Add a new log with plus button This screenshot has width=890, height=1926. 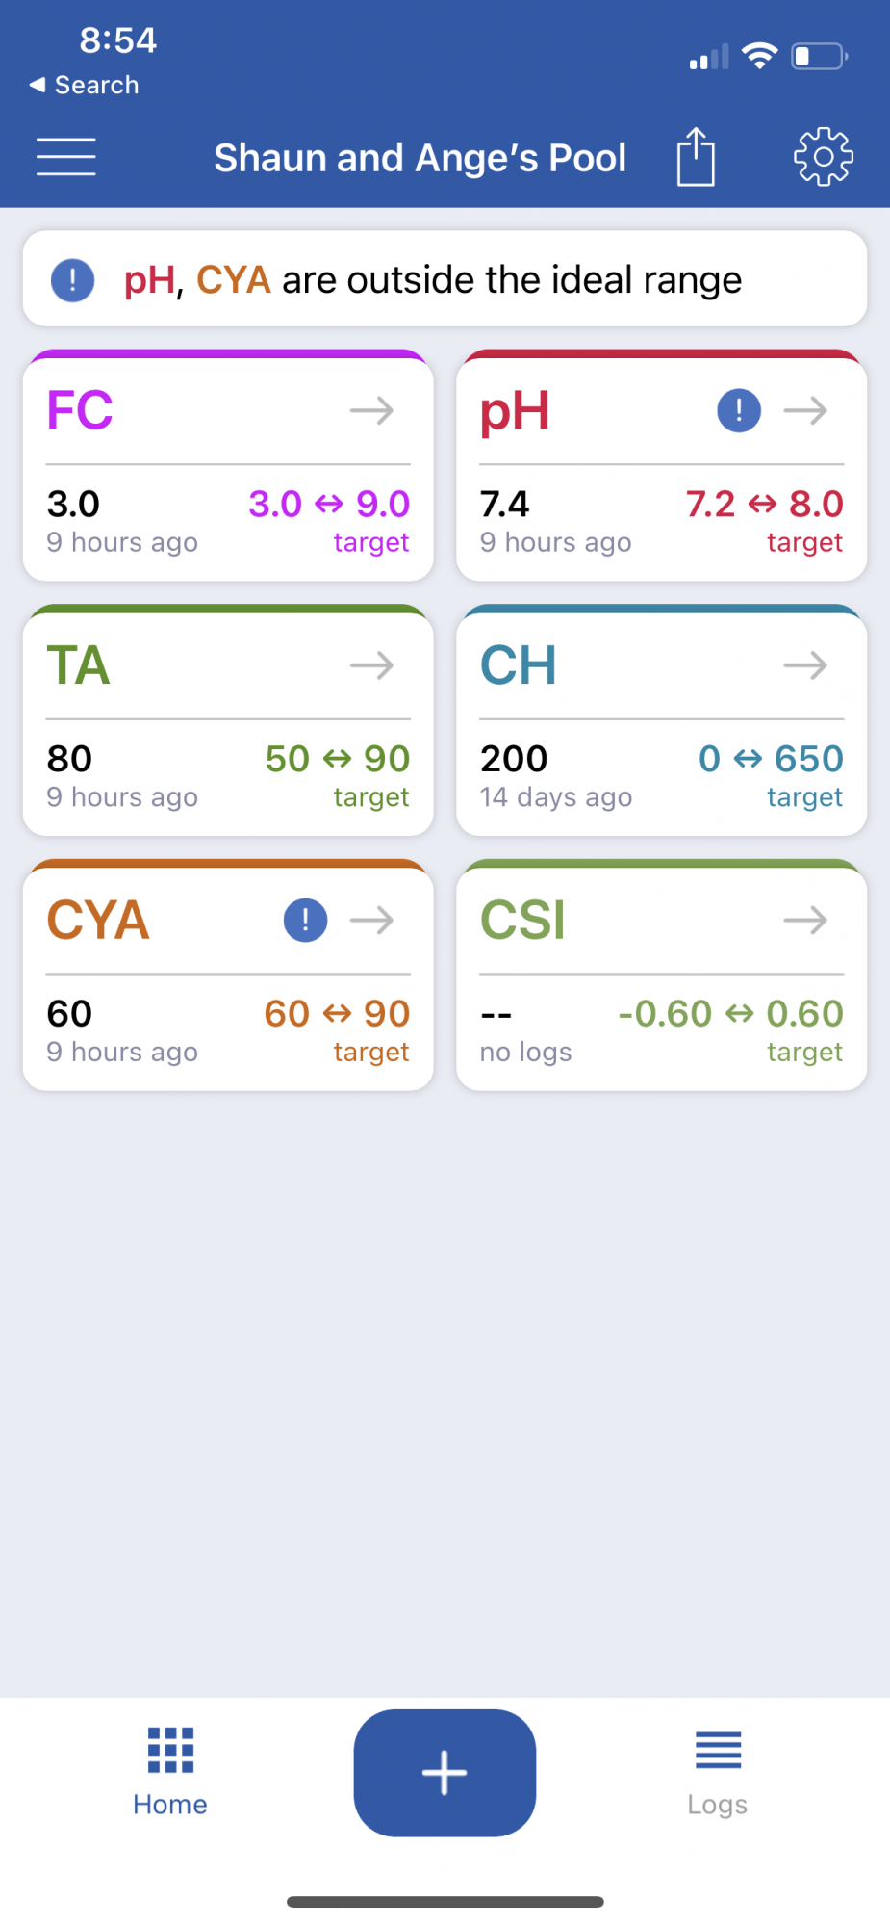(x=445, y=1773)
